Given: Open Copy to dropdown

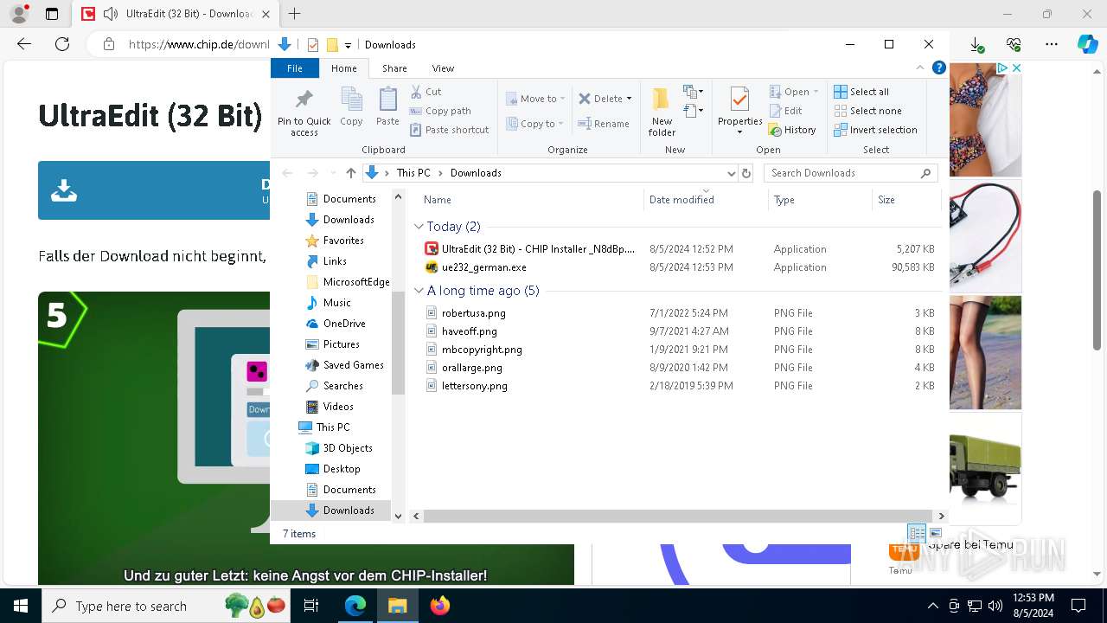Looking at the screenshot, I should 535,124.
